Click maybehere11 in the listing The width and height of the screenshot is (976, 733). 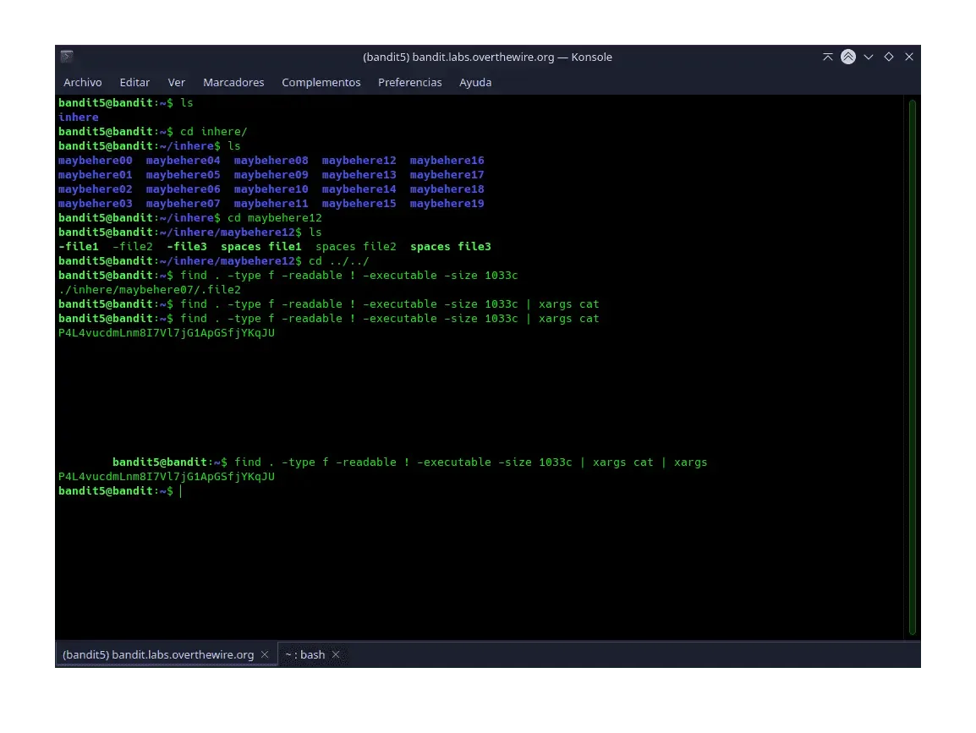tap(271, 204)
